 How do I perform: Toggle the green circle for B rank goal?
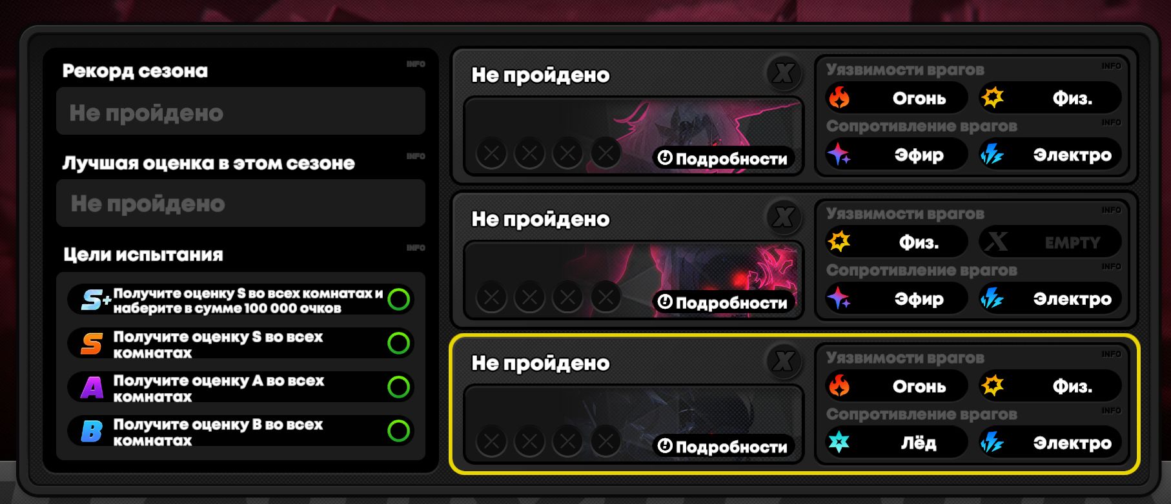[398, 431]
